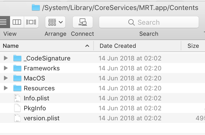
Task: Expand the MacOS folder disclosure triangle
Action: 6,78
